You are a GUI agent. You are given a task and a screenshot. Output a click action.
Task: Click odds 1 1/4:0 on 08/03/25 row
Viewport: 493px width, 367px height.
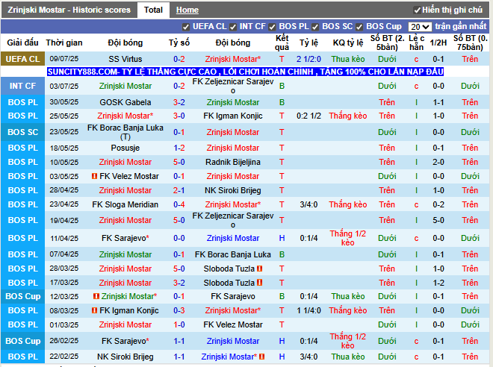click(308, 310)
